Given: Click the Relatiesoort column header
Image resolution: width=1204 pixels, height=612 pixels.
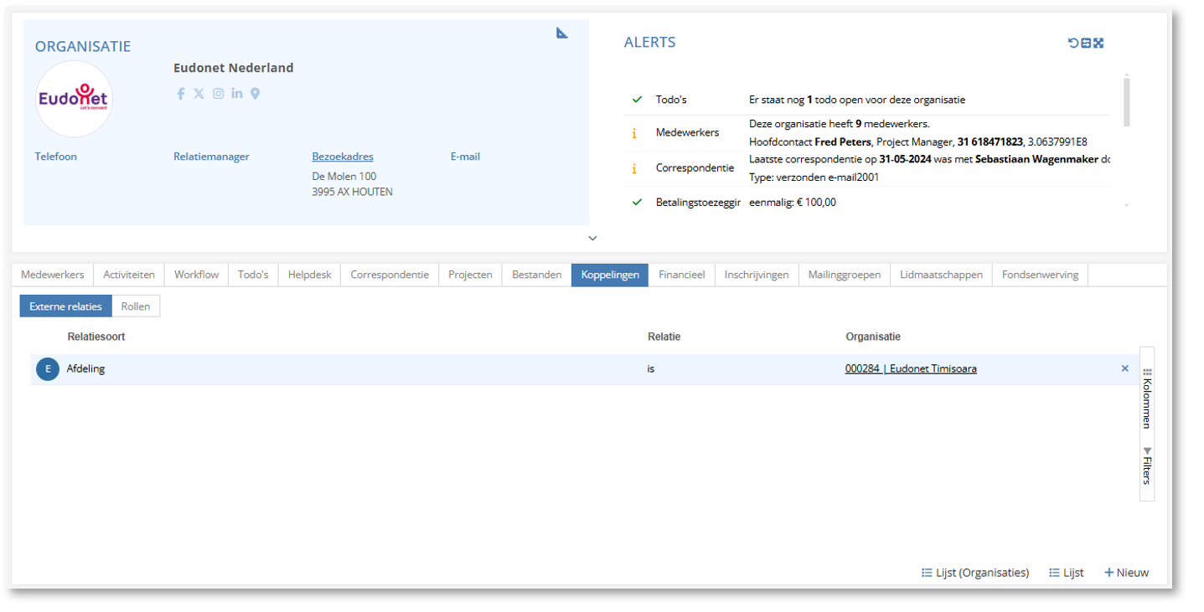Looking at the screenshot, I should click(x=96, y=337).
